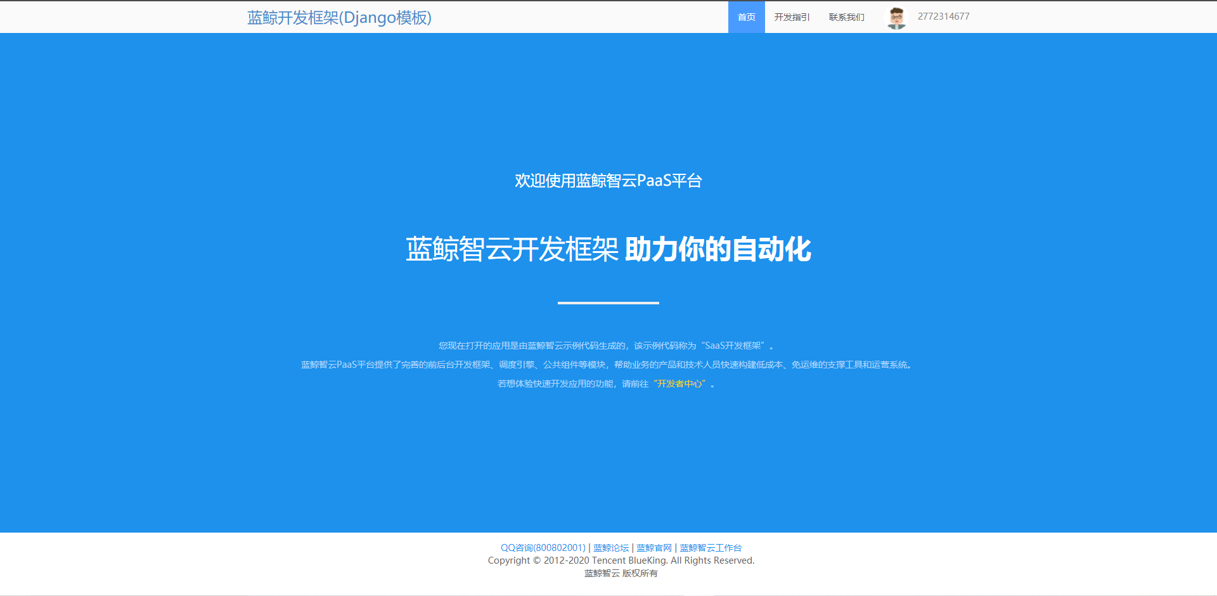Image resolution: width=1217 pixels, height=596 pixels.
Task: Open the 蓝鲸开发框架(Django模板) brand title
Action: 339,18
